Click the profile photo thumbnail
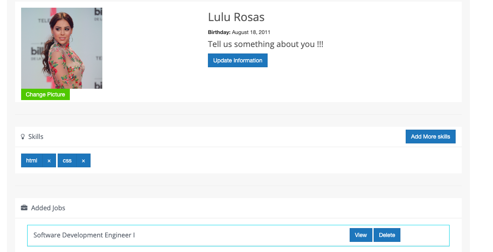Viewport: 493px width, 252px height. point(62,48)
